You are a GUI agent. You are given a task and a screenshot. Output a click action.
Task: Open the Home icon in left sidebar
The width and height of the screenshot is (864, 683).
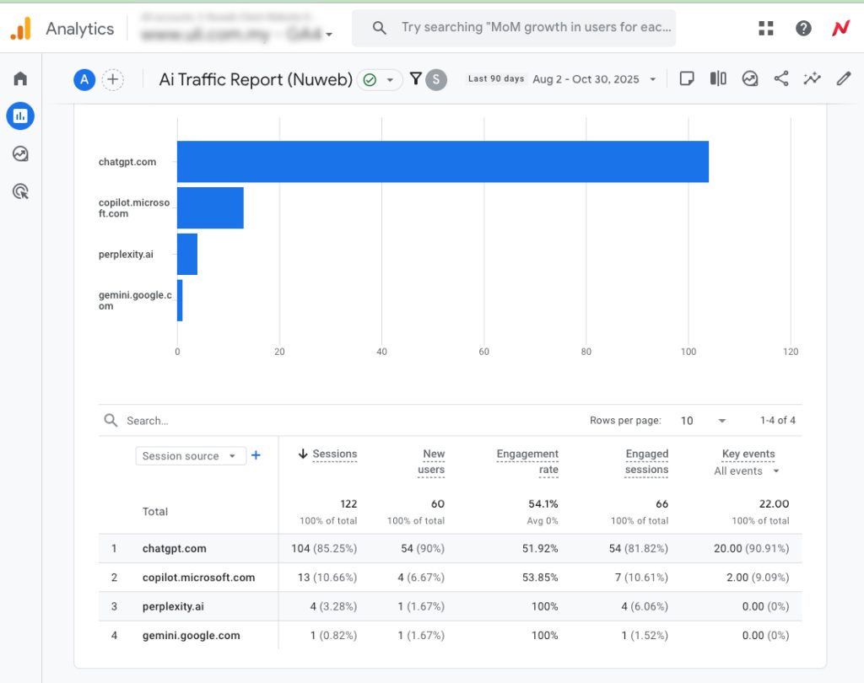click(x=20, y=78)
